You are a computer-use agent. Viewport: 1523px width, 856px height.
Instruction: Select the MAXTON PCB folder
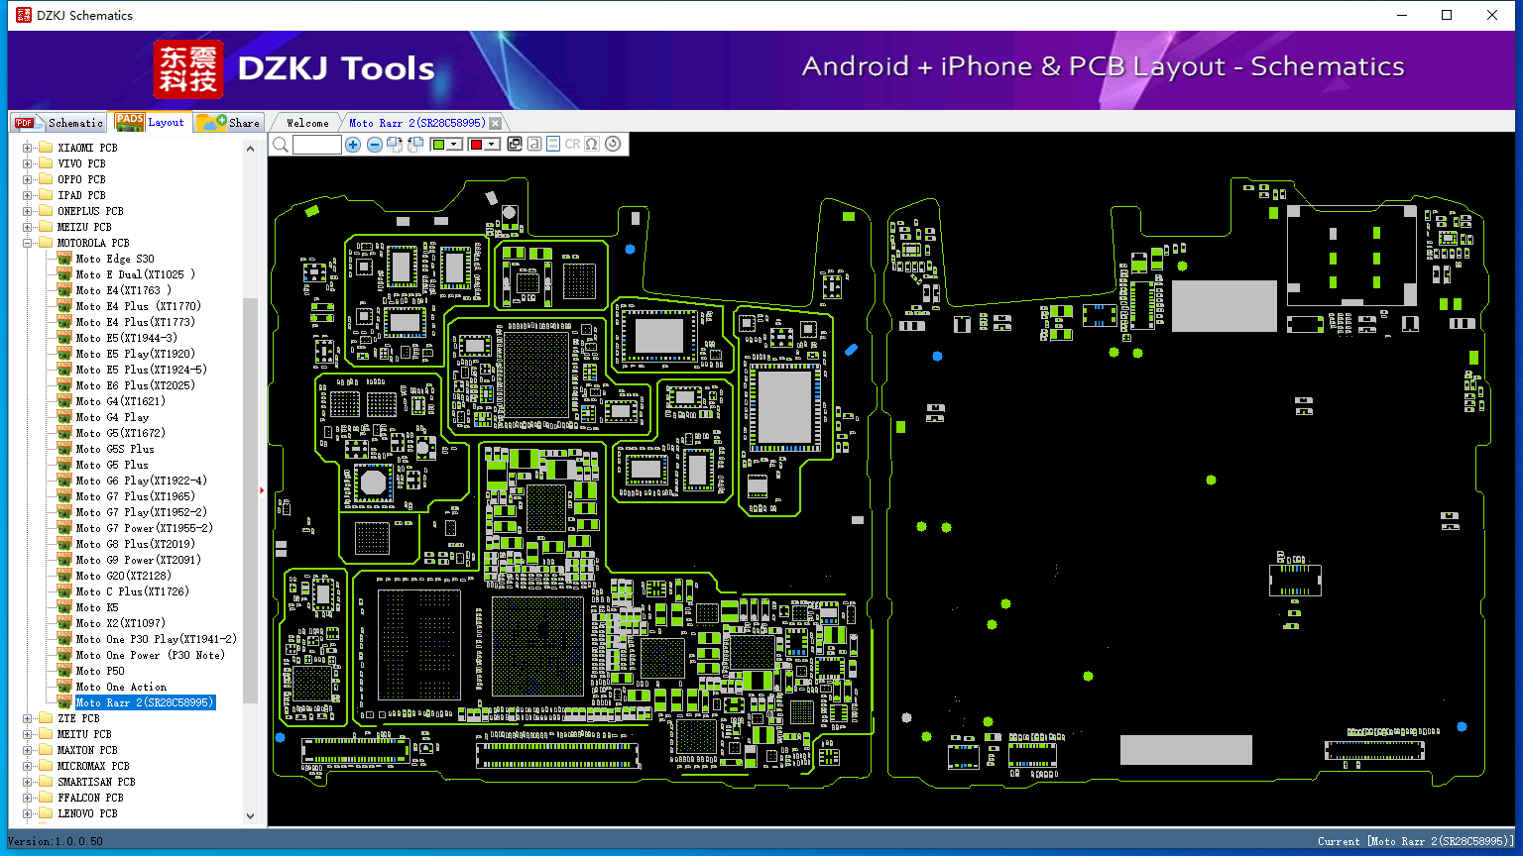click(x=87, y=750)
